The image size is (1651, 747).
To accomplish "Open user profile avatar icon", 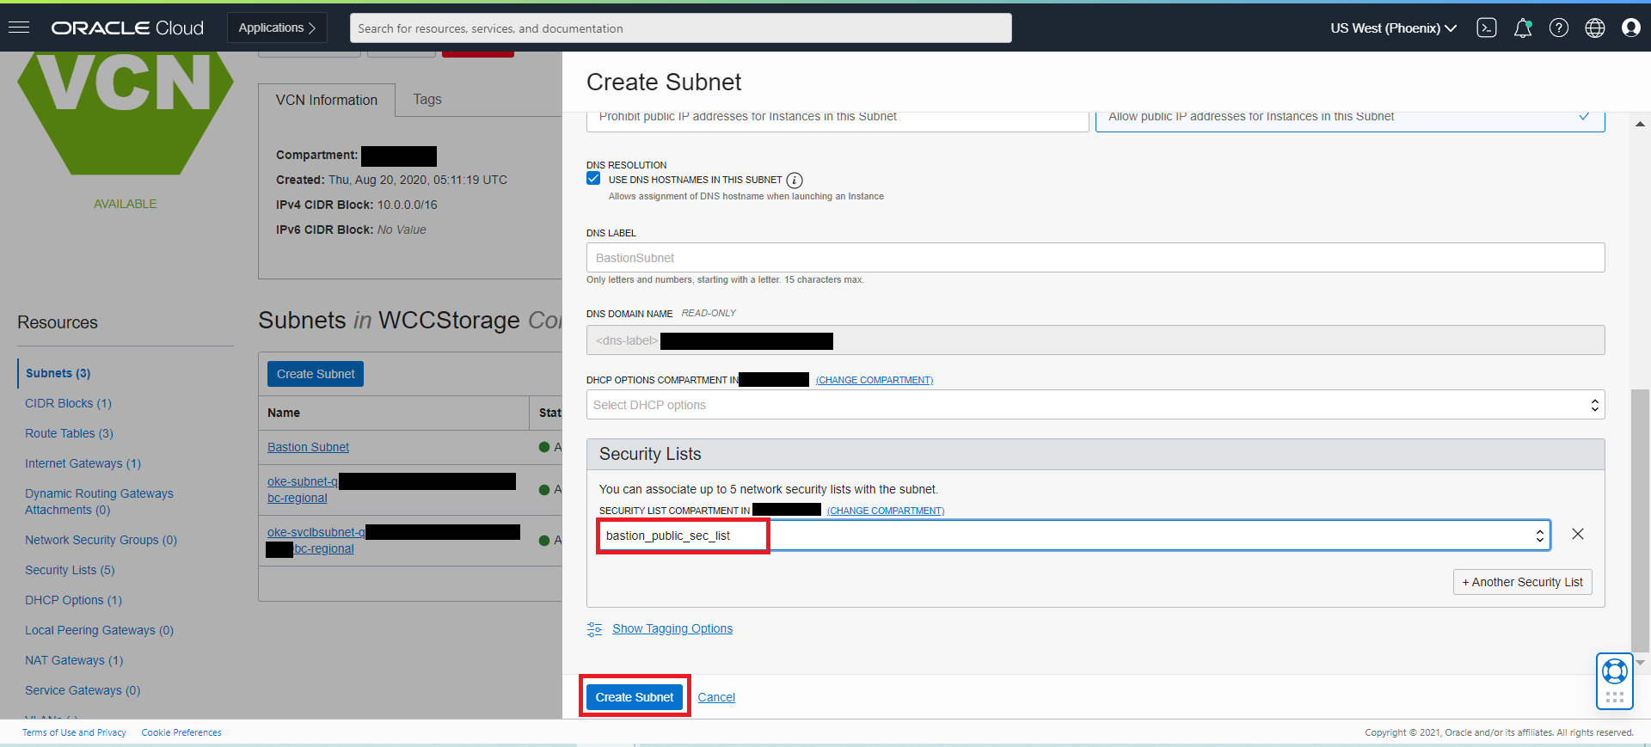I will 1631,28.
